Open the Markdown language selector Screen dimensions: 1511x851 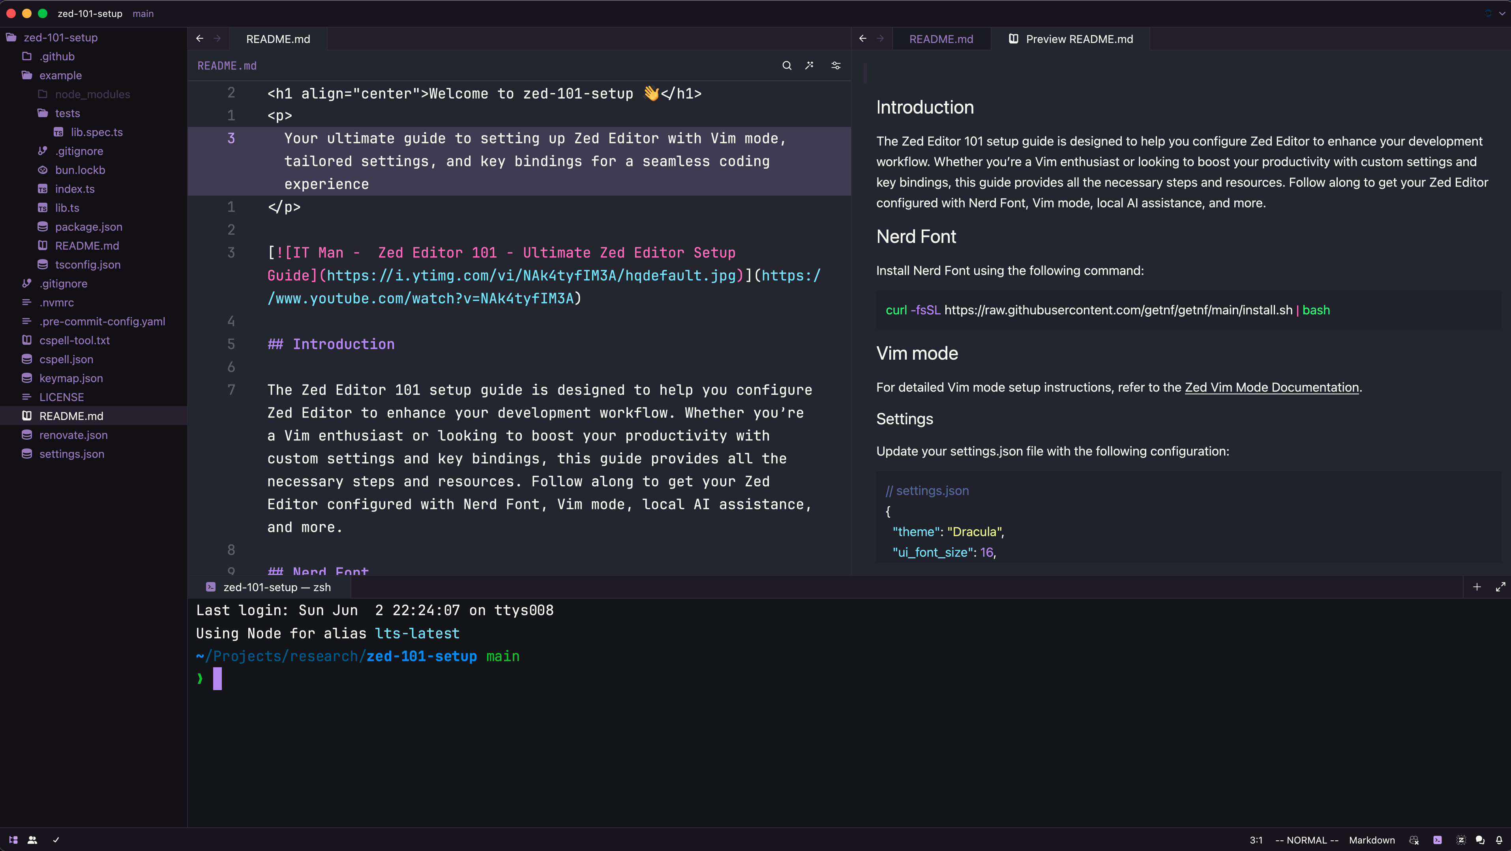(1371, 840)
